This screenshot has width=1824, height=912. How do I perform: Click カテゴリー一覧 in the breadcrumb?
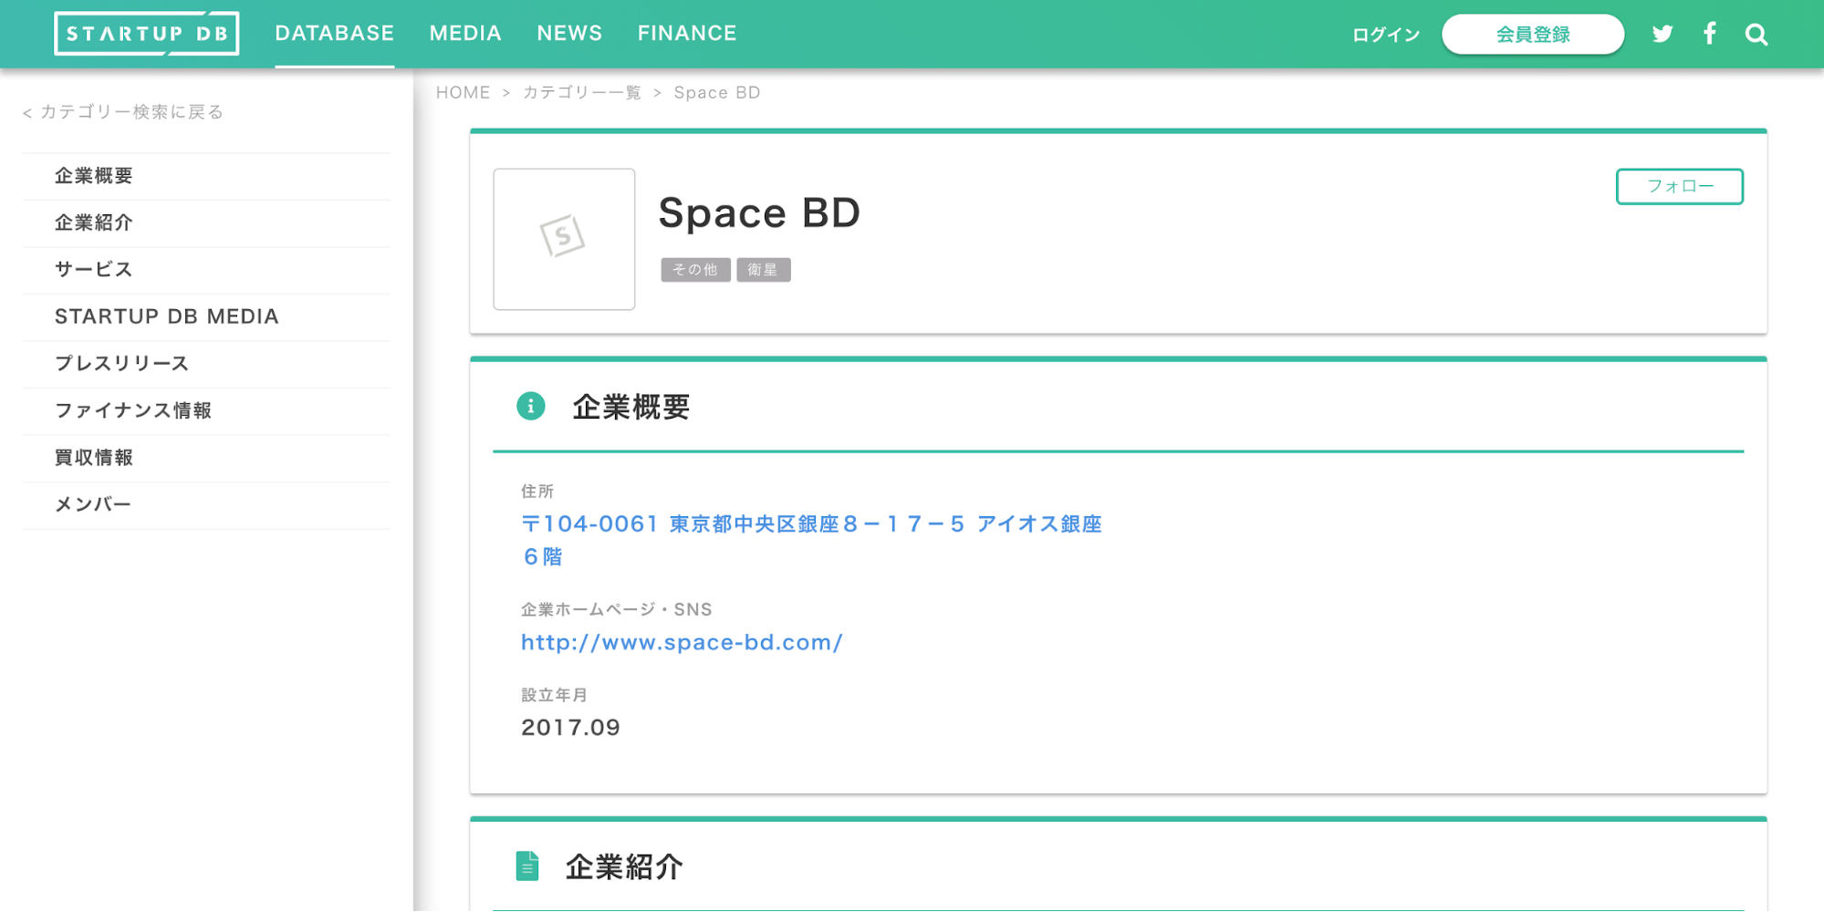point(582,93)
